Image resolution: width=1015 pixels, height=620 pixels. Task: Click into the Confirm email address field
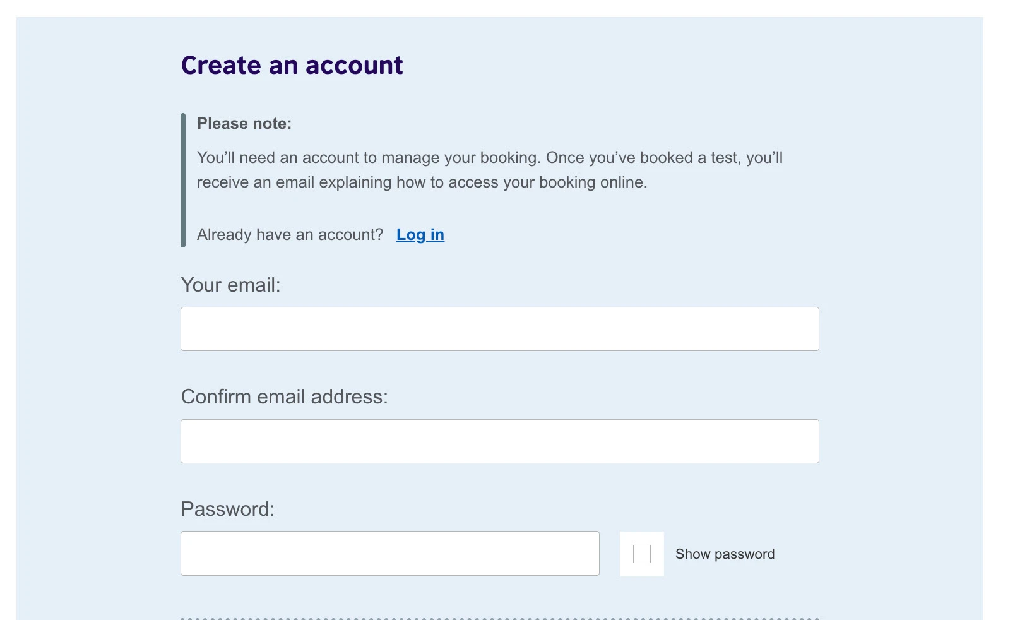click(x=499, y=441)
